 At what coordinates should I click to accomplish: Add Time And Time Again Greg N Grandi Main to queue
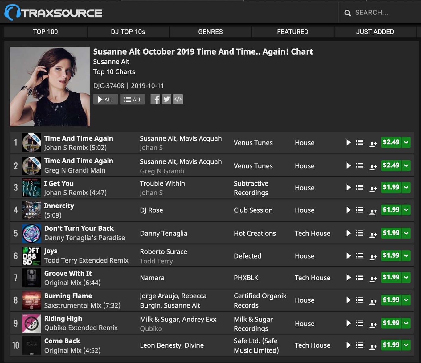tap(359, 165)
